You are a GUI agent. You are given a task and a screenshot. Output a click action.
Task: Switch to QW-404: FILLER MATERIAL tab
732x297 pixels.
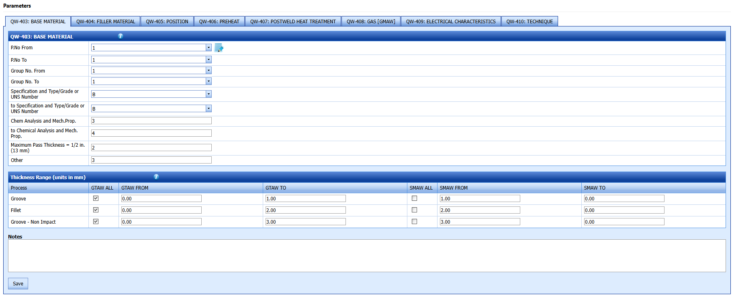point(106,22)
